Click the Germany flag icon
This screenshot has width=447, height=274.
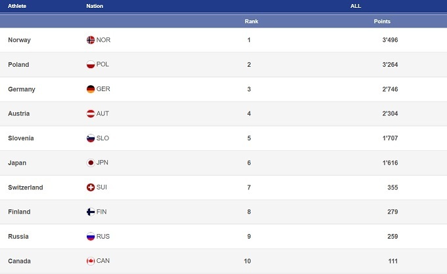91,89
